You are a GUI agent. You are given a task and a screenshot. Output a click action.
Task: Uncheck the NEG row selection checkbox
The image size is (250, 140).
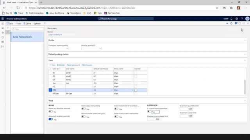click(50, 90)
